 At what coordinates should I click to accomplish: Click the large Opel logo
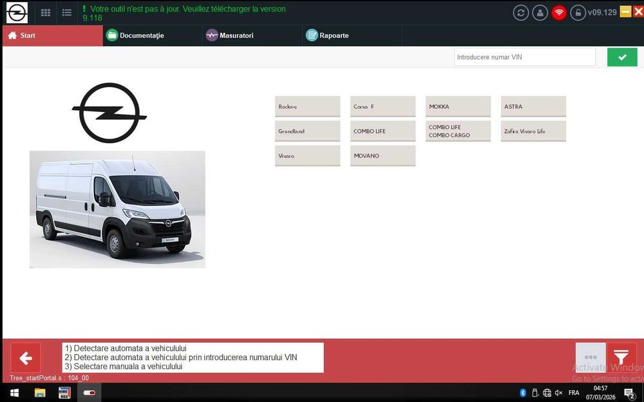109,113
